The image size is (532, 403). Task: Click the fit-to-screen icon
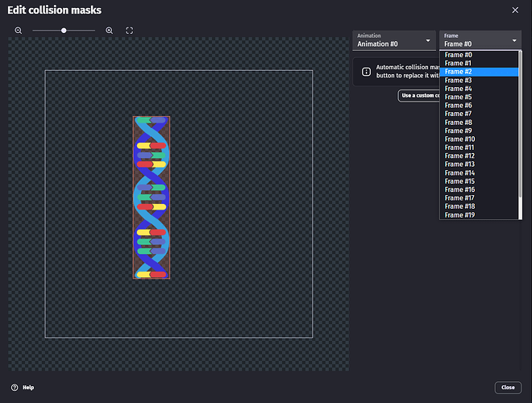[x=129, y=31]
